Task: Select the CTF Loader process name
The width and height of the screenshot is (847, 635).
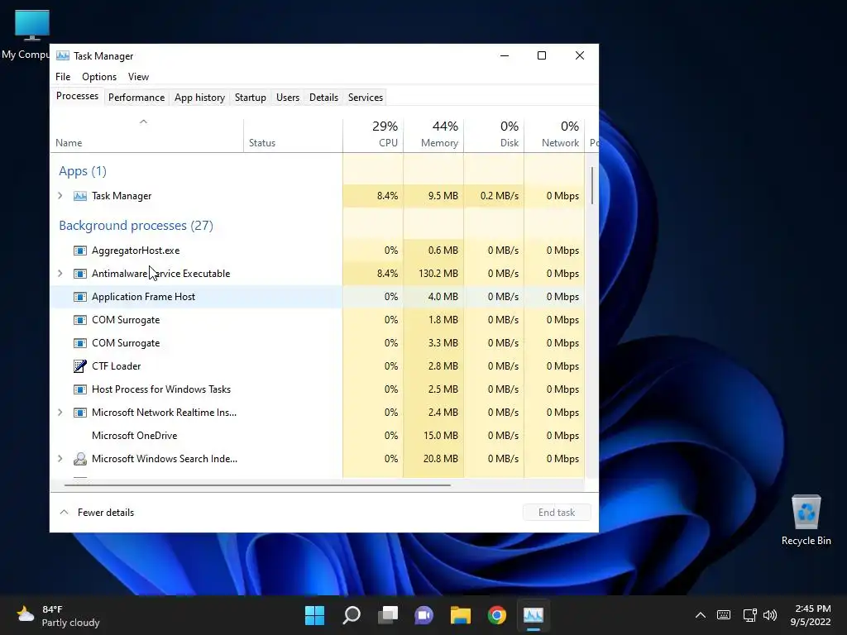Action: [x=116, y=366]
